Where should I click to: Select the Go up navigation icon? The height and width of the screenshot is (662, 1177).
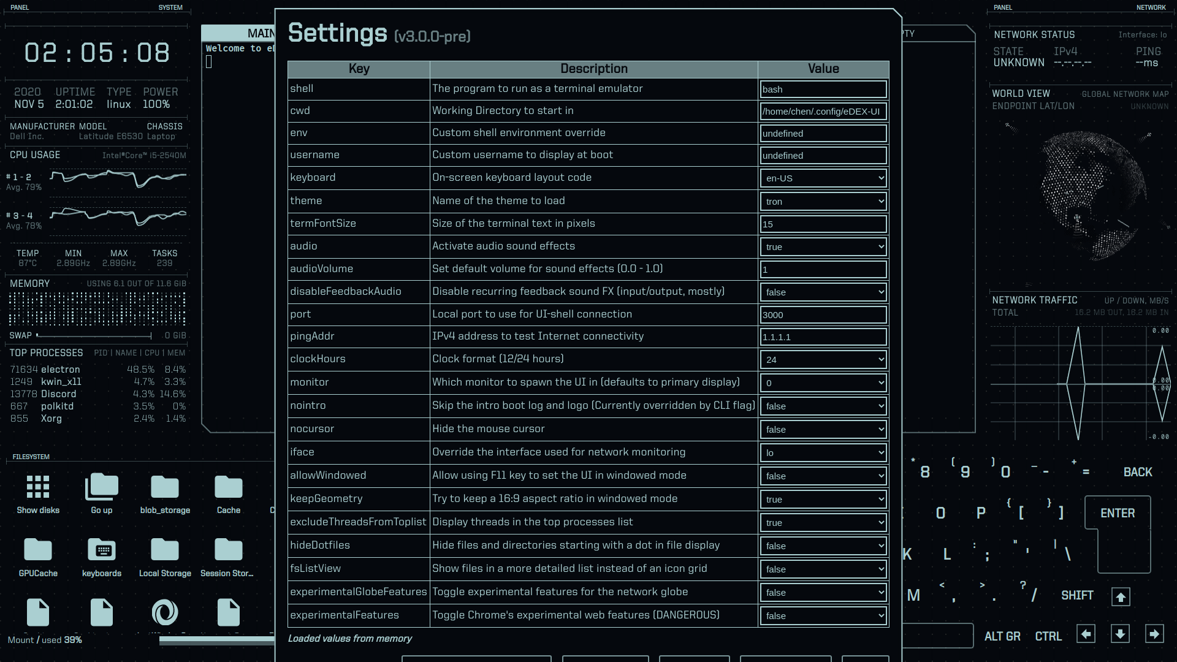(x=102, y=487)
